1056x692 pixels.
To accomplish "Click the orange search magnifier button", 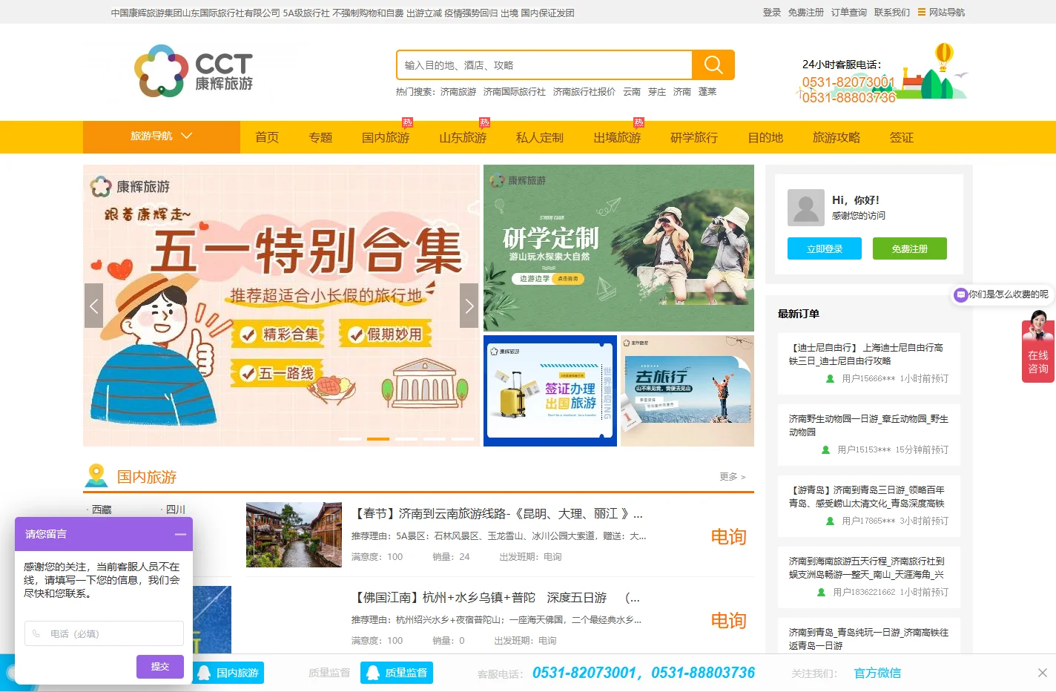I will [713, 65].
